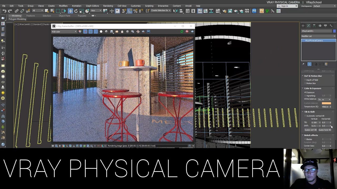337x189 pixels.
Task: Click the Temperature (K) value field
Action: (325, 107)
